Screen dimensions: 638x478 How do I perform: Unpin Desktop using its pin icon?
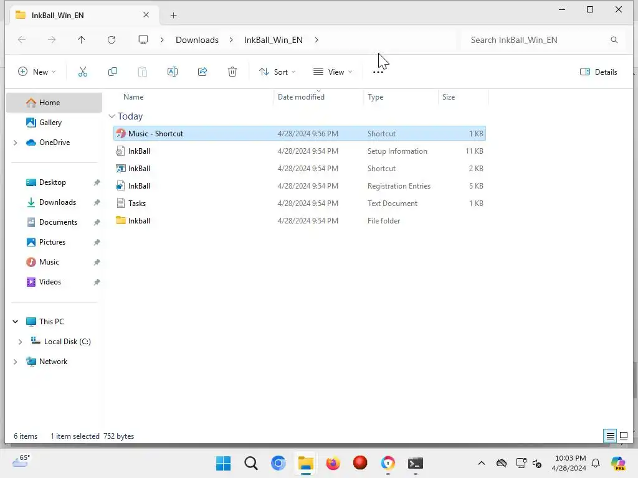point(97,182)
